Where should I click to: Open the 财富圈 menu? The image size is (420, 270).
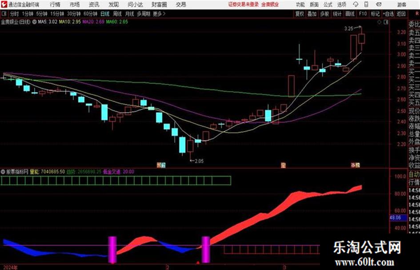tap(159, 4)
